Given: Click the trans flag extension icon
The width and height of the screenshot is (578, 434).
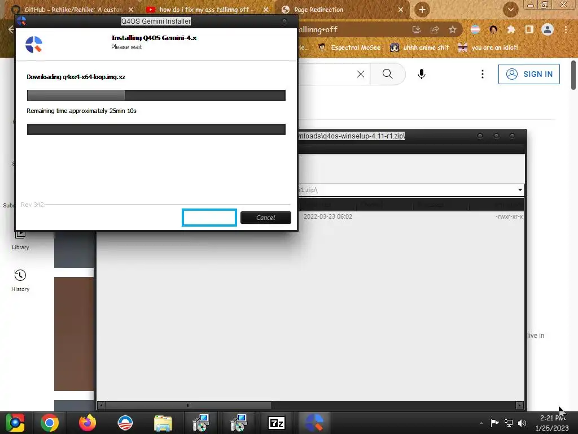Looking at the screenshot, I should (475, 29).
